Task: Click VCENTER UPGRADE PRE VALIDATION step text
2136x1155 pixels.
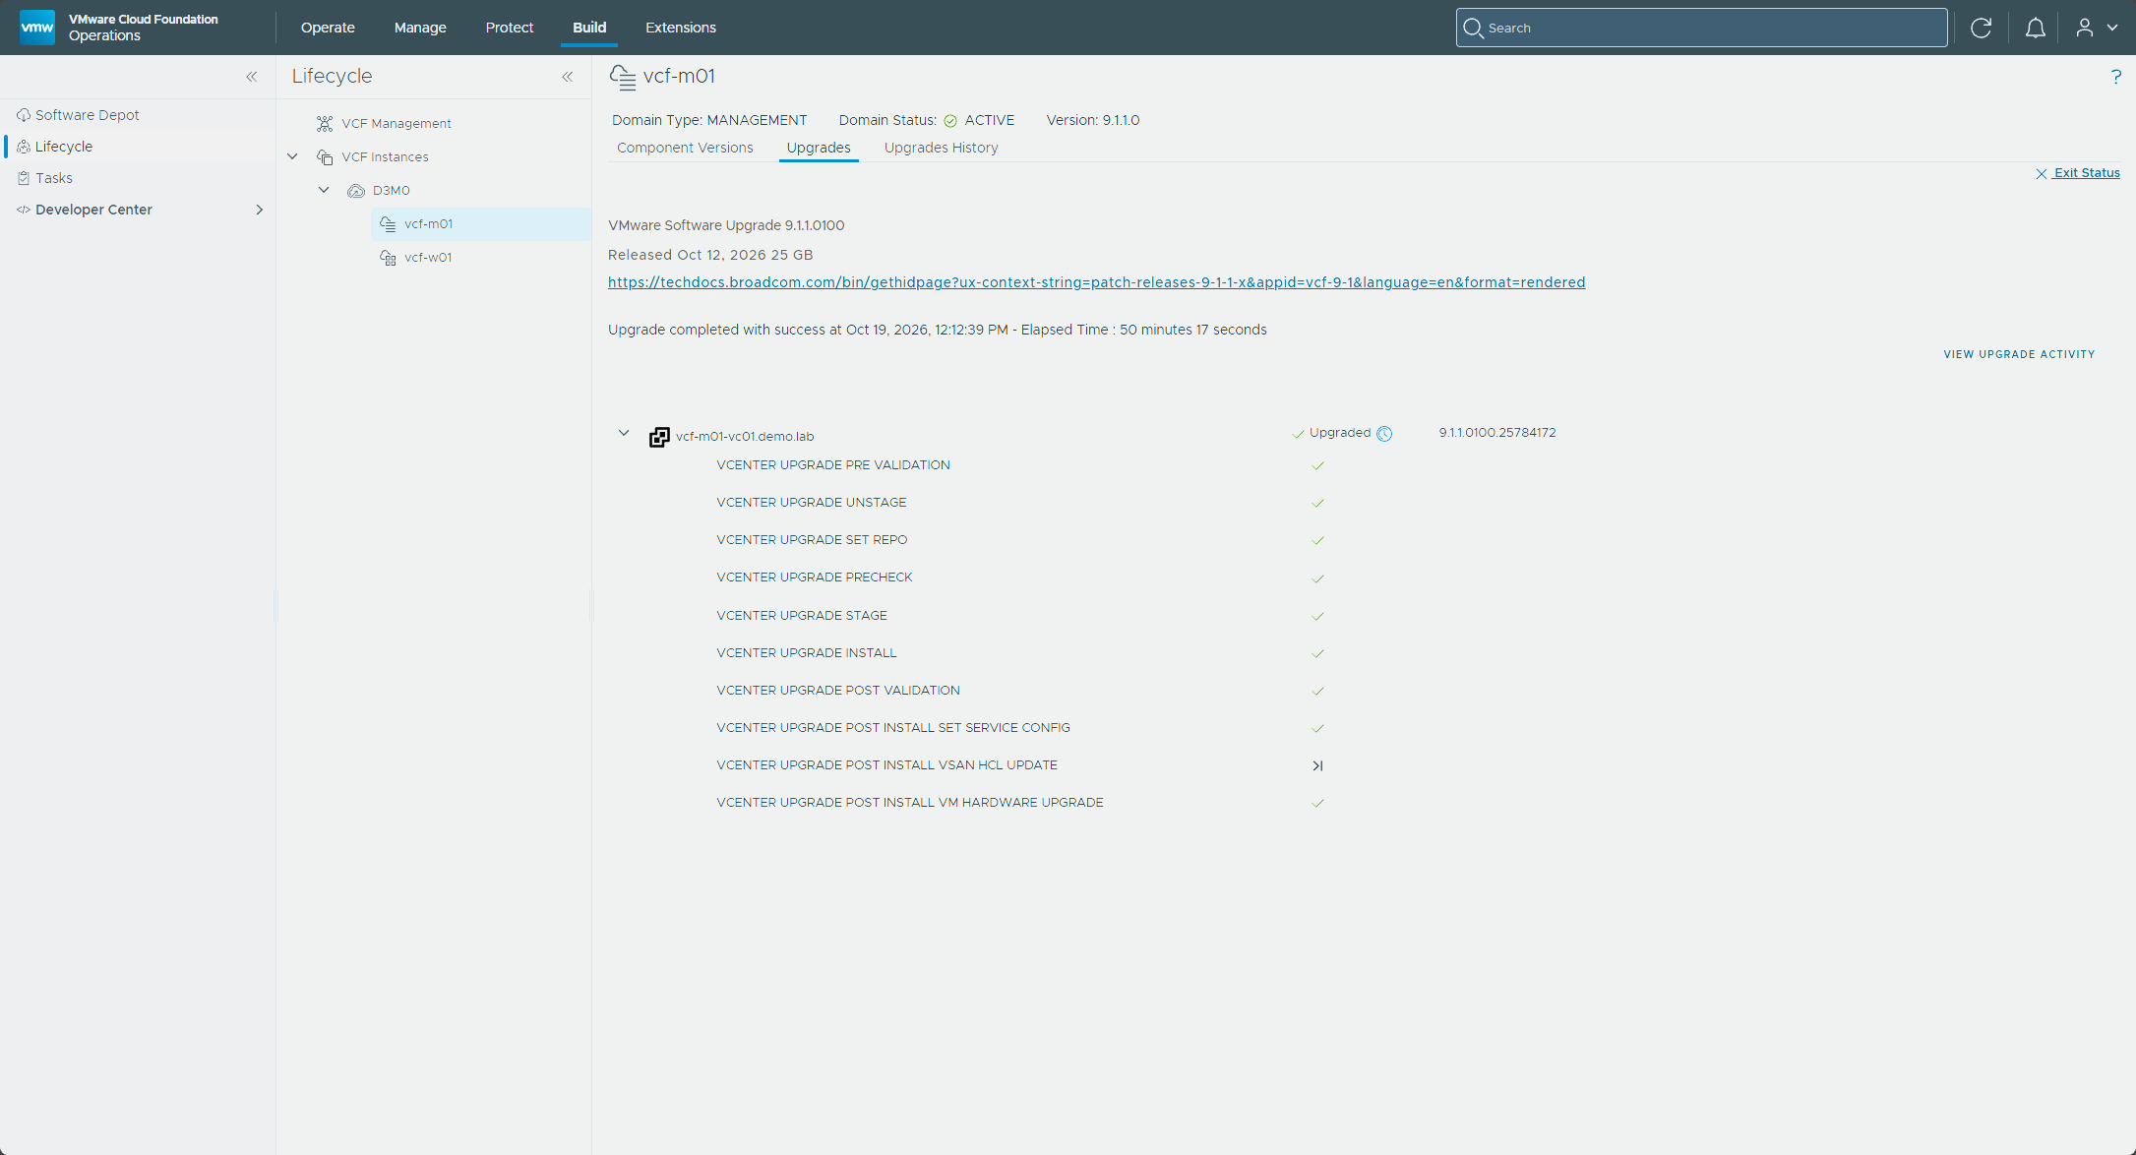Action: (833, 465)
